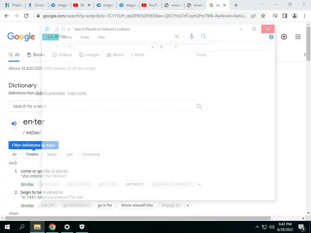Open the View ribbon tab in Explorer
This screenshot has height=233, width=311.
[x=101, y=37]
